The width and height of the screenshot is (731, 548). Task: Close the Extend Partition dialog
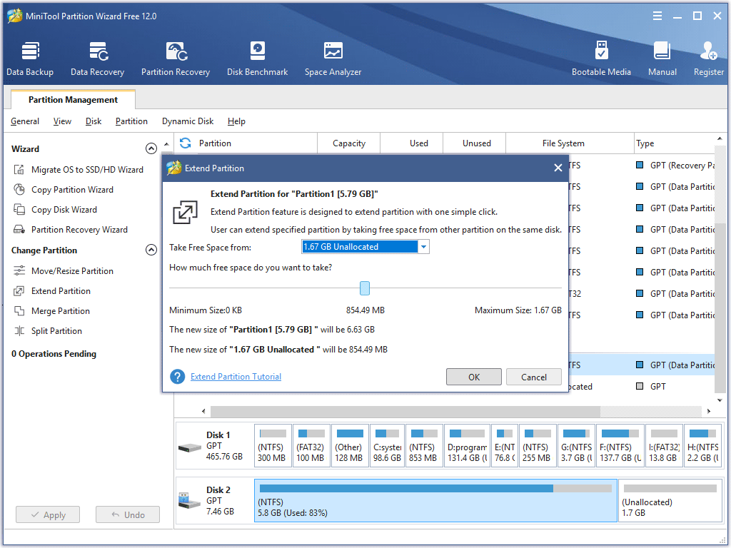(558, 168)
